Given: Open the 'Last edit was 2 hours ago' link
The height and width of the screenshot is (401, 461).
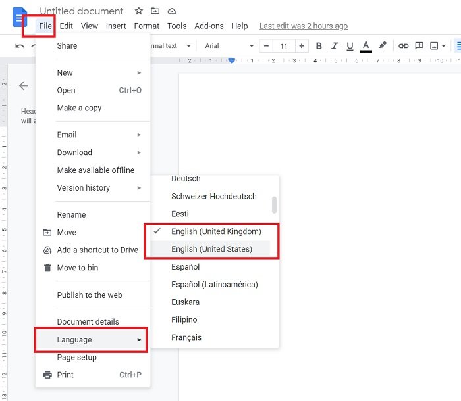Looking at the screenshot, I should pyautogui.click(x=304, y=26).
